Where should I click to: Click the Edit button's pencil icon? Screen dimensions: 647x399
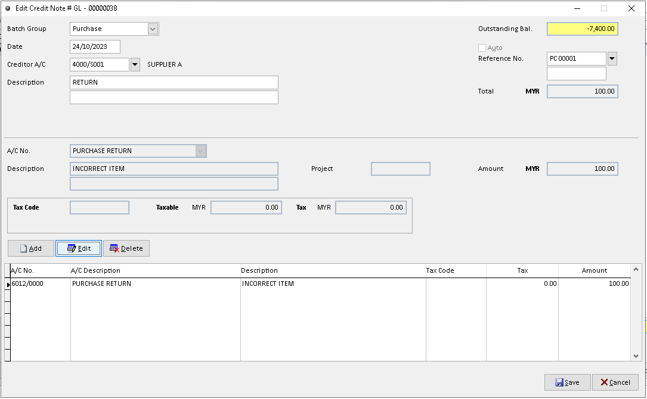click(x=72, y=248)
